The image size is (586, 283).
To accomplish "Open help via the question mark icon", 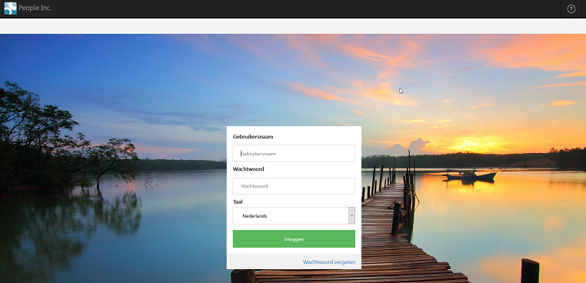I will 571,8.
